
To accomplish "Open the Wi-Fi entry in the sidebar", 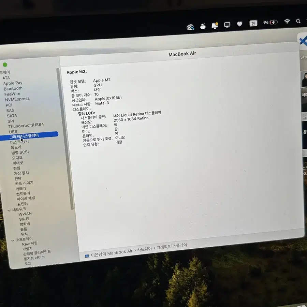I will click(x=24, y=219).
